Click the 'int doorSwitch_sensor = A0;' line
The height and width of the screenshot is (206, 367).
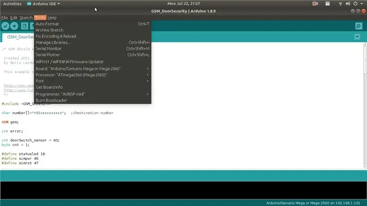point(30,140)
